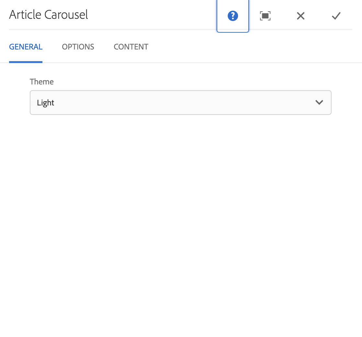Select the GENERAL tab

(26, 47)
